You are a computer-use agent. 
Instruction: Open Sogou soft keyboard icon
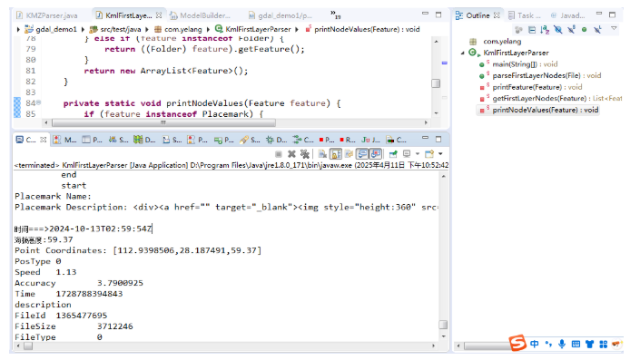pos(576,344)
